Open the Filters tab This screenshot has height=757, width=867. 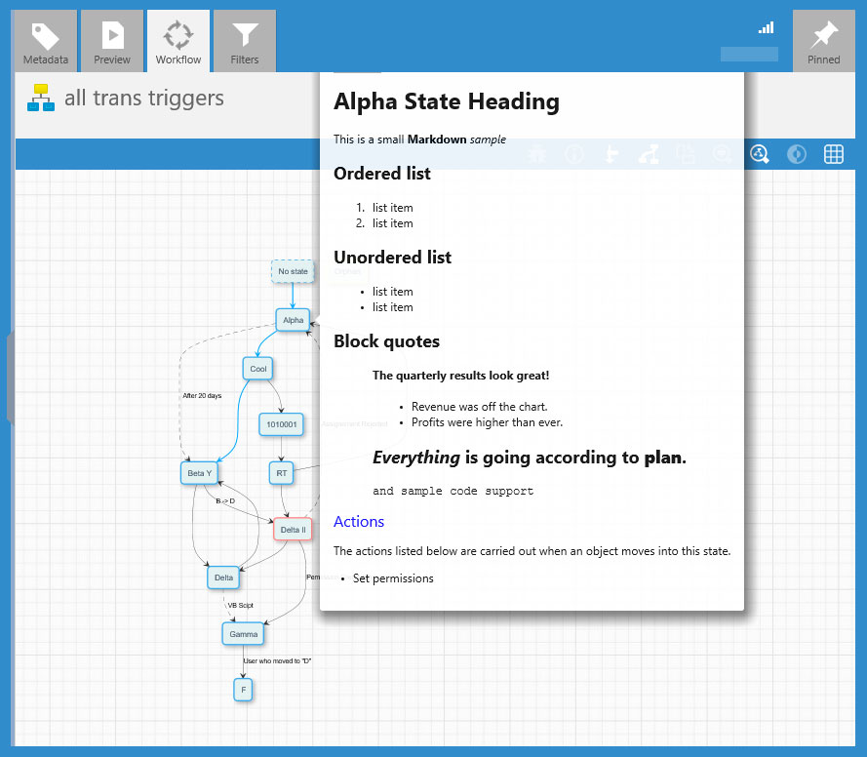pos(245,41)
